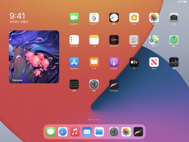189x142 pixels.
Task: Launch the Clock app
Action: tap(114, 18)
